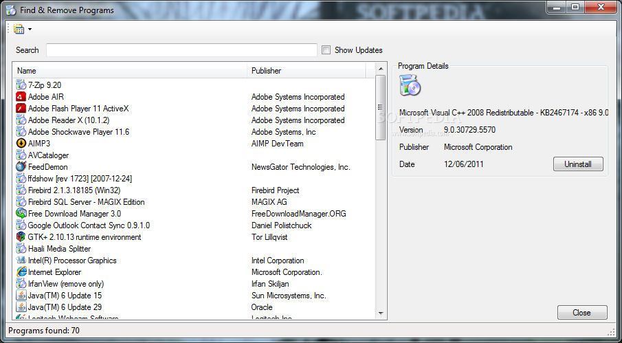Open the toolbar view dropdown arrow

pyautogui.click(x=30, y=30)
